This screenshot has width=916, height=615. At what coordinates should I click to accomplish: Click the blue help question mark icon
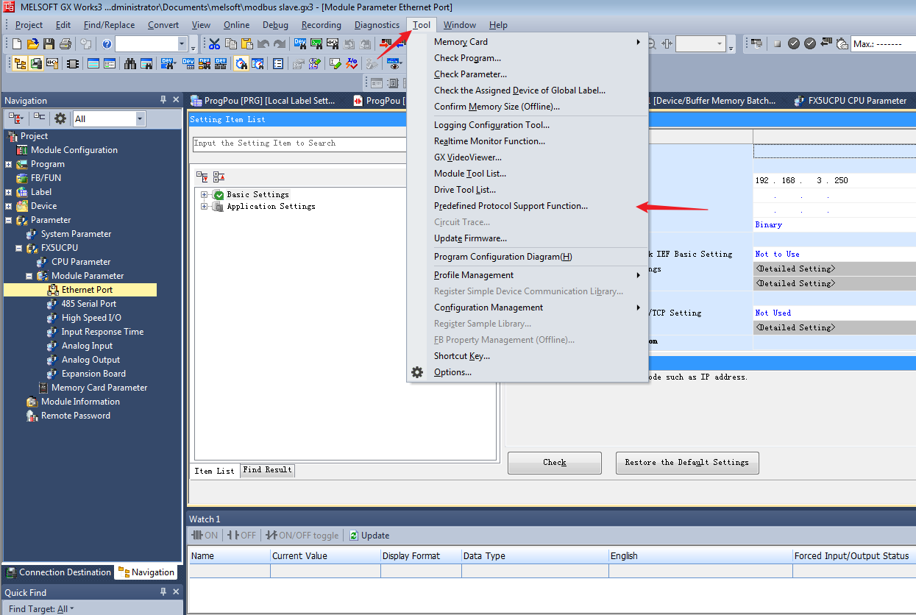(107, 44)
